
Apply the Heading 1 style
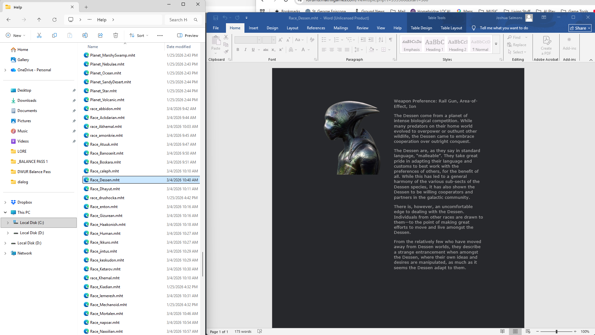tap(434, 44)
